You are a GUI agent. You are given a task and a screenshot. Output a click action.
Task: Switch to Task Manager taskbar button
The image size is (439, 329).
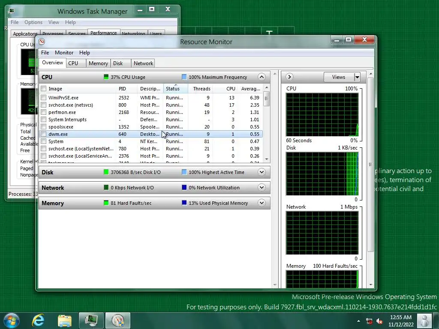coord(91,320)
